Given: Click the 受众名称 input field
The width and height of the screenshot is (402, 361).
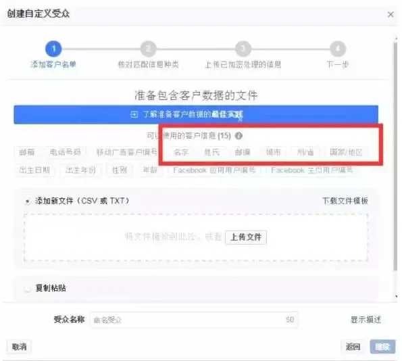Looking at the screenshot, I should 194,320.
